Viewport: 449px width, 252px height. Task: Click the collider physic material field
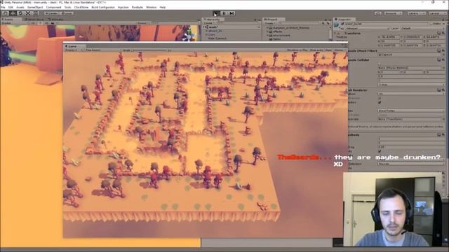point(411,68)
